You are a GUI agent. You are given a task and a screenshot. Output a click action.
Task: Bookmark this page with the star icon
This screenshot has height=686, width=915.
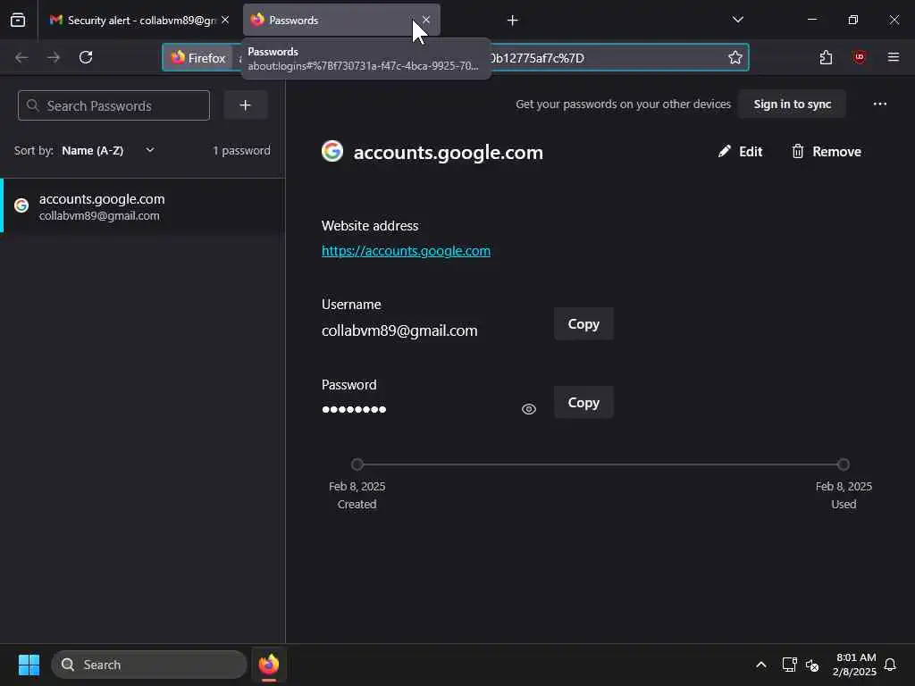click(735, 57)
